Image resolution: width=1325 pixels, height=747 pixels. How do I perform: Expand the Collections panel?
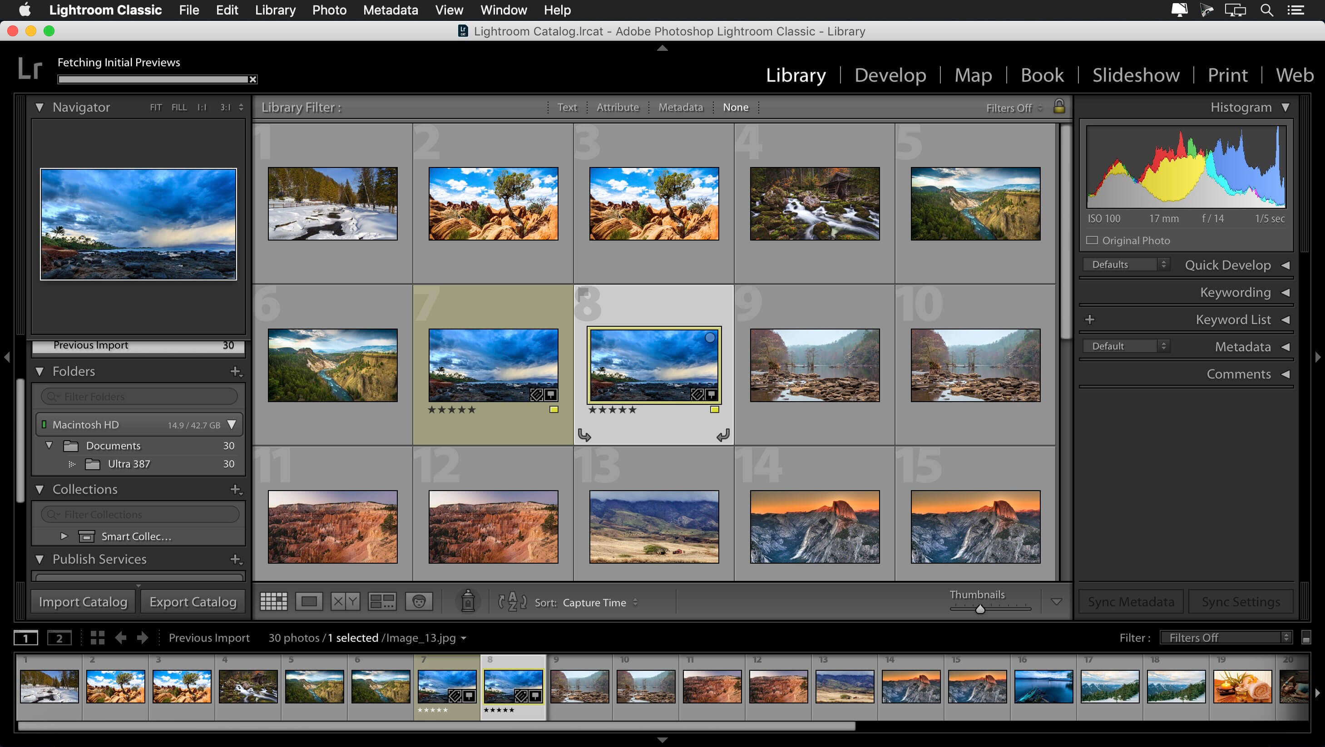click(39, 489)
